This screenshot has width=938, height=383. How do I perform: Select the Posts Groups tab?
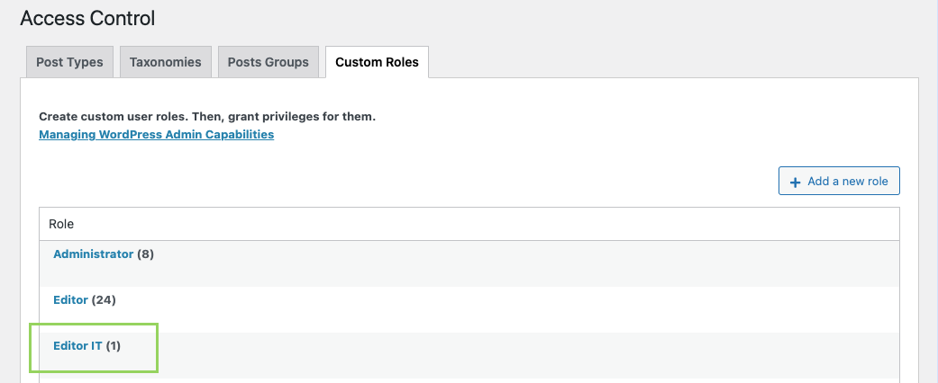coord(268,62)
